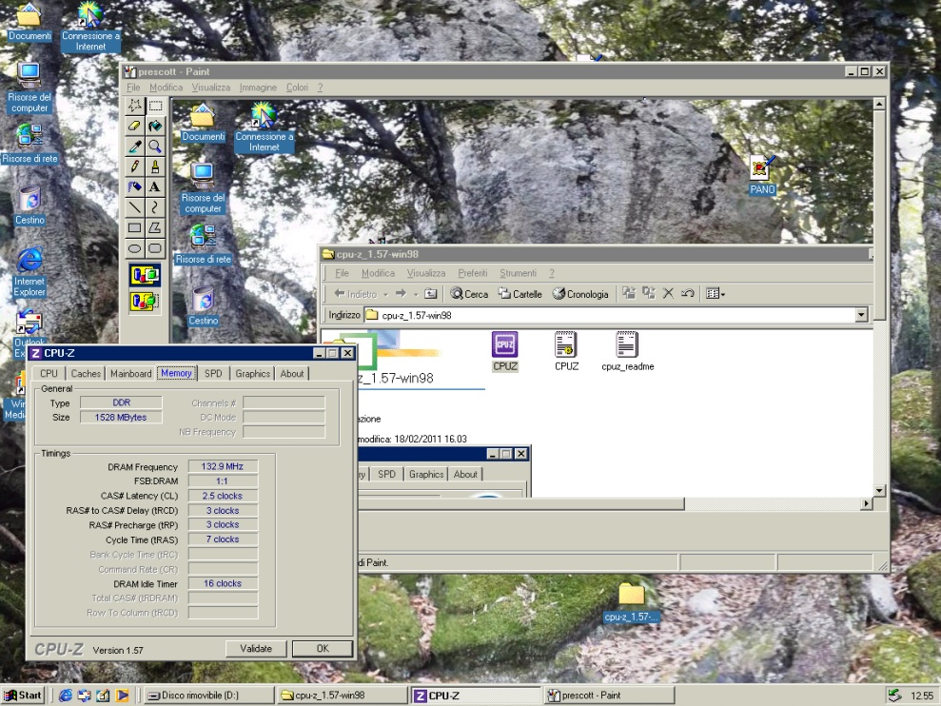Open the SPD tab in CPU-Z
941x706 pixels.
[213, 373]
